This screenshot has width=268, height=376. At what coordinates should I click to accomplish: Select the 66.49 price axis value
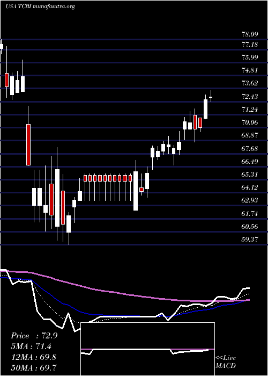[250, 162]
